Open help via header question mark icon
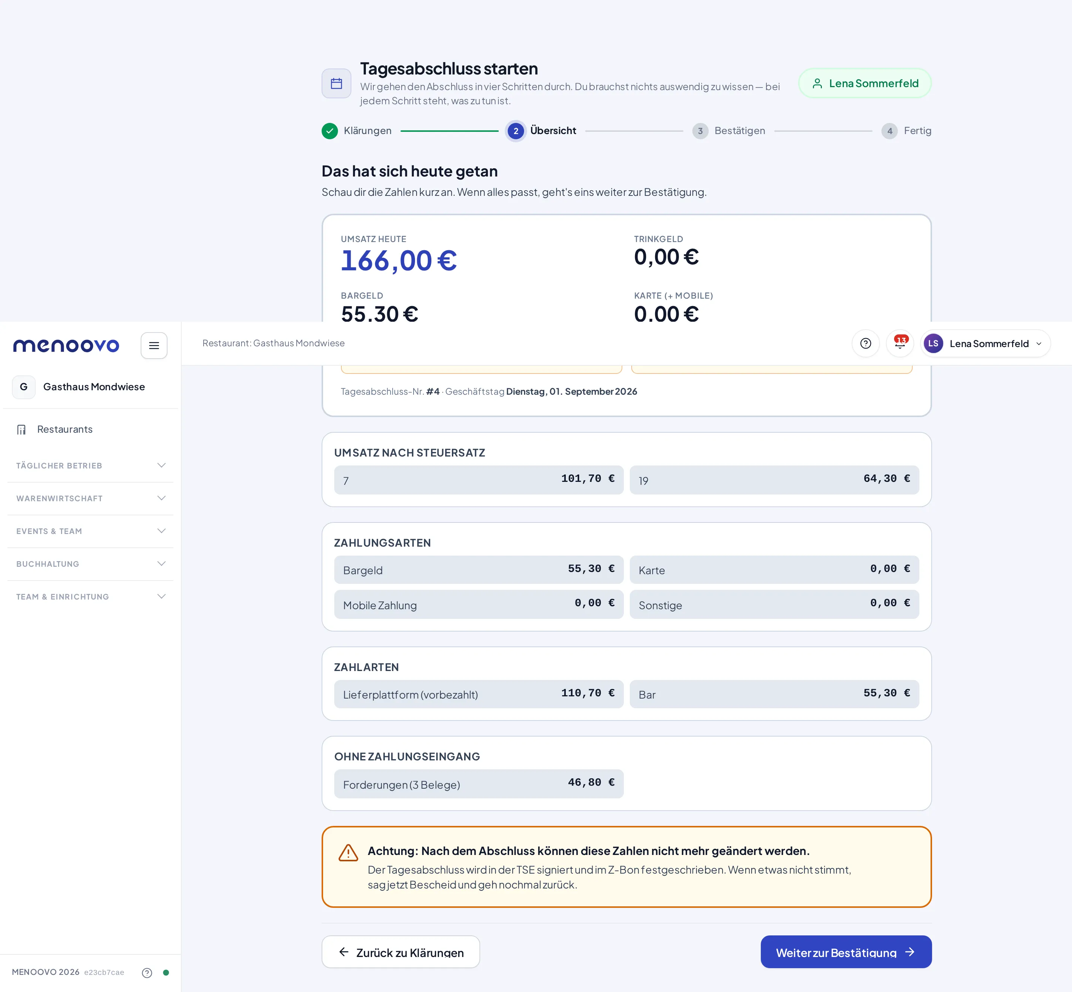The image size is (1072, 992). point(865,344)
